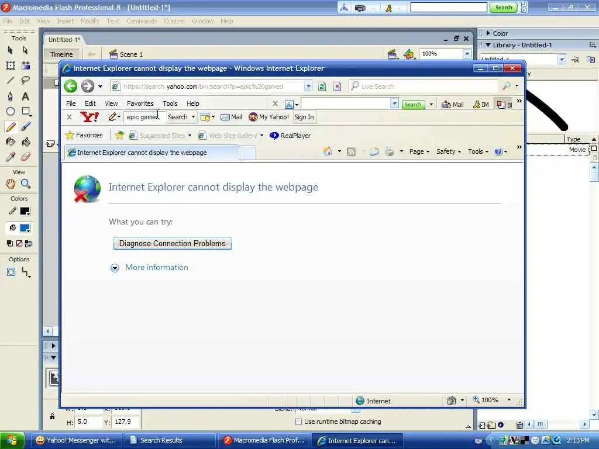Collapse the Library - Untitled-1 panel
The image size is (599, 449).
(x=488, y=45)
